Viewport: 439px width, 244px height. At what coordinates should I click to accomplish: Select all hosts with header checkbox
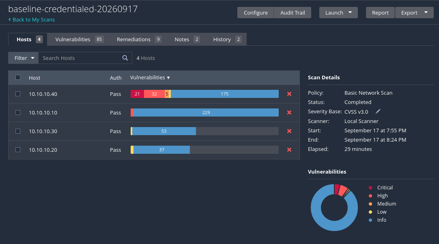coord(18,77)
